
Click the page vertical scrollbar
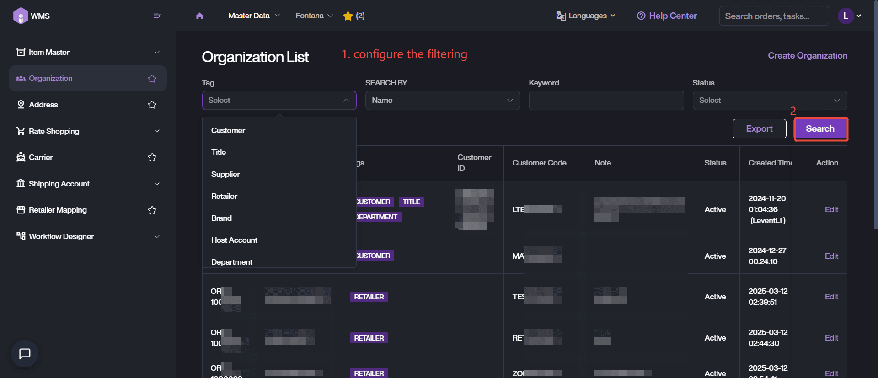pyautogui.click(x=875, y=114)
